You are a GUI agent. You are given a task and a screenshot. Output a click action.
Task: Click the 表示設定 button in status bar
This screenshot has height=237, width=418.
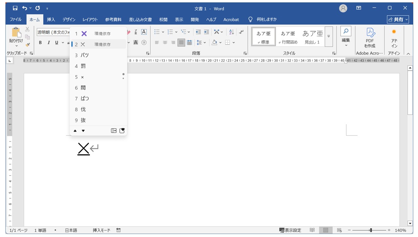pyautogui.click(x=290, y=230)
